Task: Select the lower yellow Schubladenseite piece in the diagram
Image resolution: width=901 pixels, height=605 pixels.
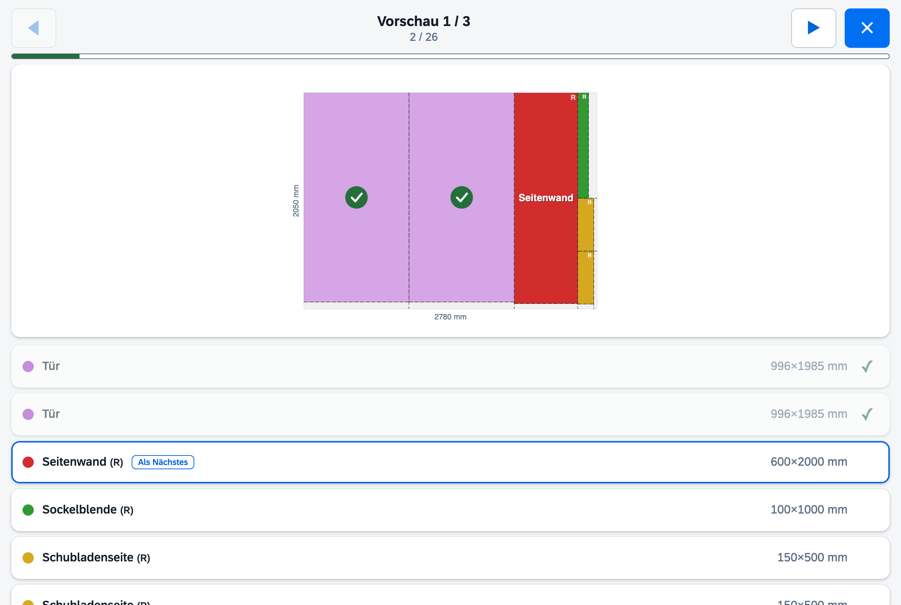Action: pyautogui.click(x=586, y=278)
